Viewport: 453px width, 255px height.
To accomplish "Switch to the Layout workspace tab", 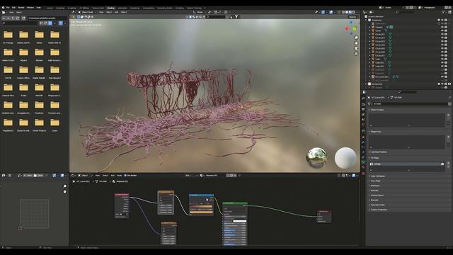I will point(50,8).
